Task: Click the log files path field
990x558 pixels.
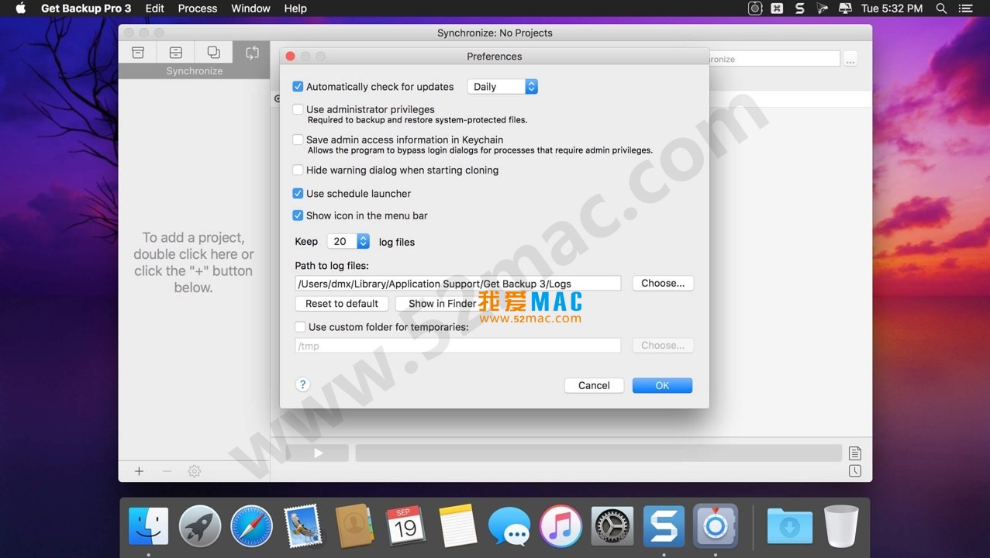Action: tap(458, 284)
